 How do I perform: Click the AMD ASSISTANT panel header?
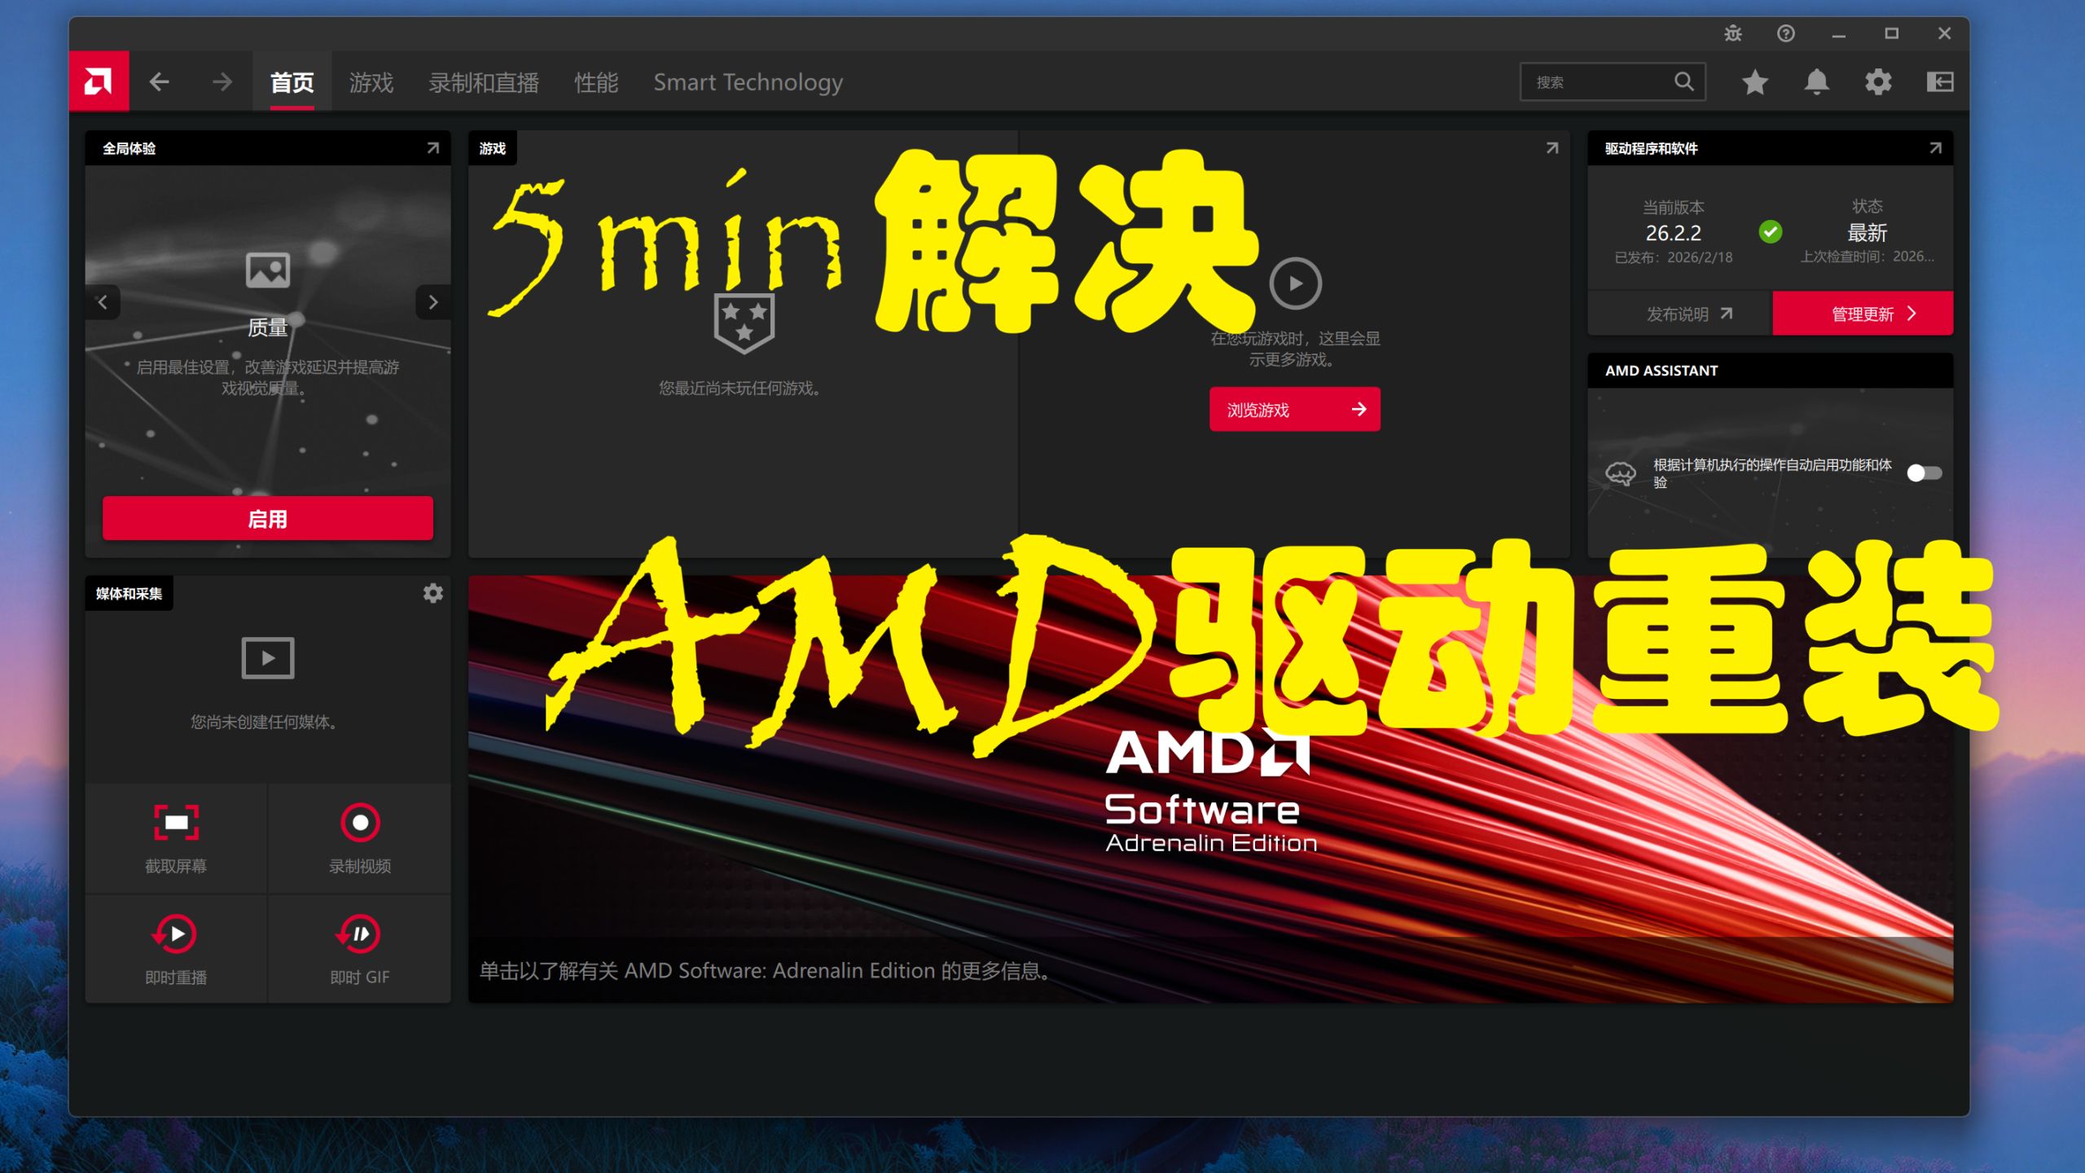click(1770, 370)
